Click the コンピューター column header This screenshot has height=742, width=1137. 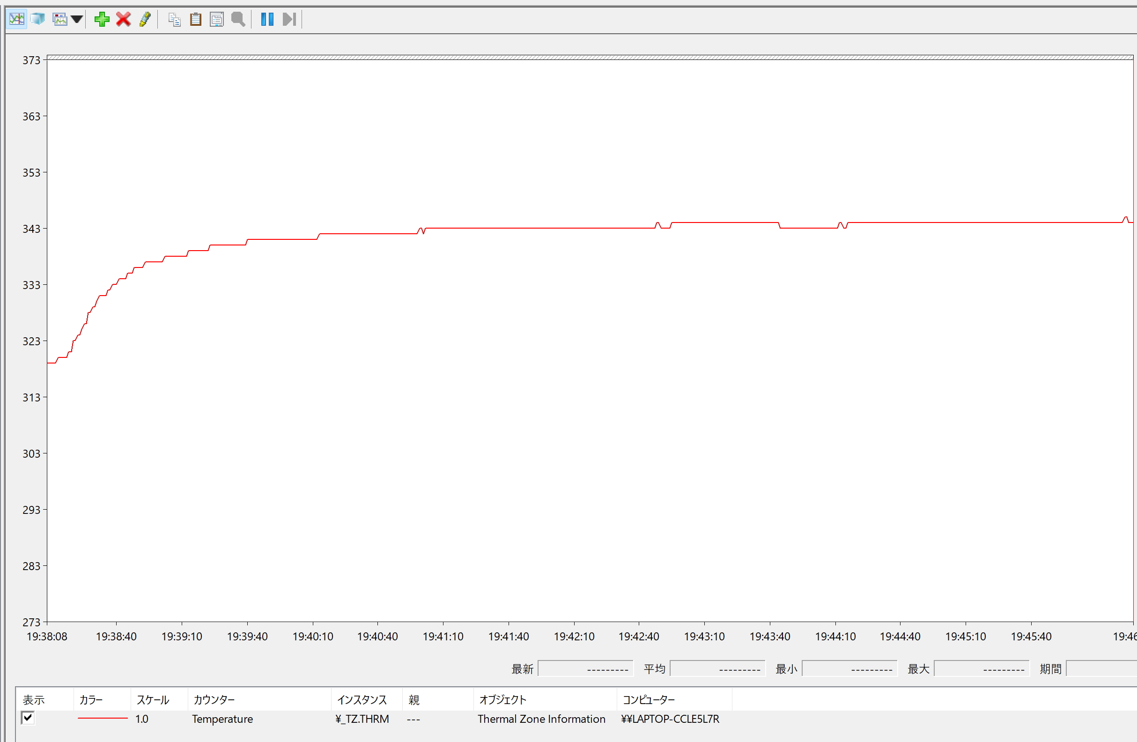(x=674, y=699)
